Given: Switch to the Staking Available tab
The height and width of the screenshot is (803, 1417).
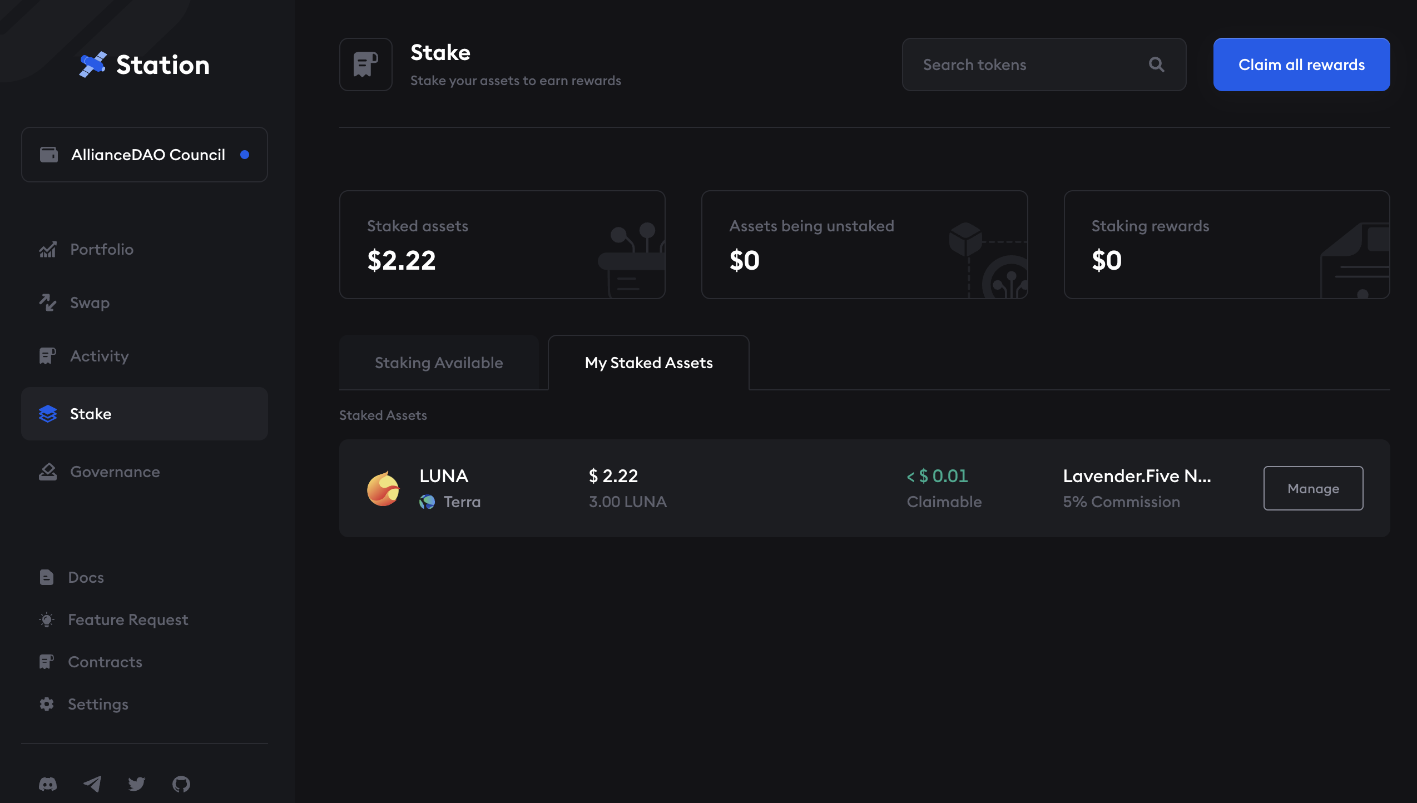Looking at the screenshot, I should 439,363.
